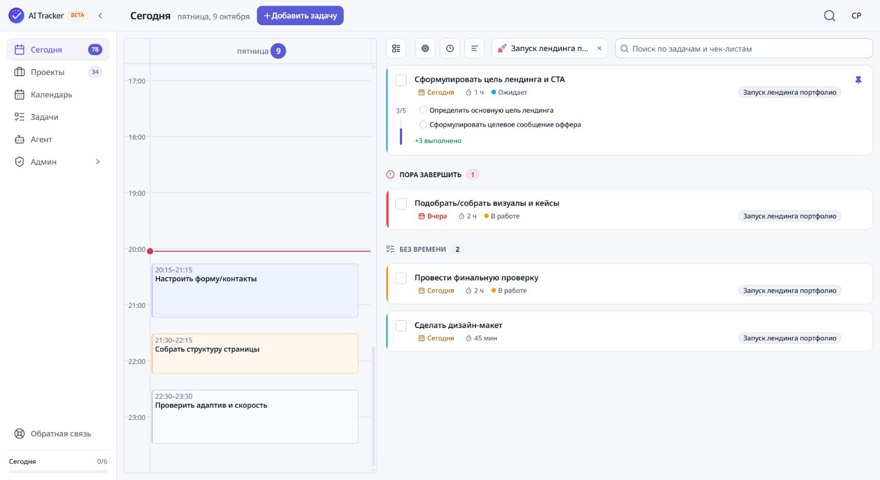This screenshot has height=480, width=880.
Task: Click the AI Tracker logo icon
Action: coord(16,15)
